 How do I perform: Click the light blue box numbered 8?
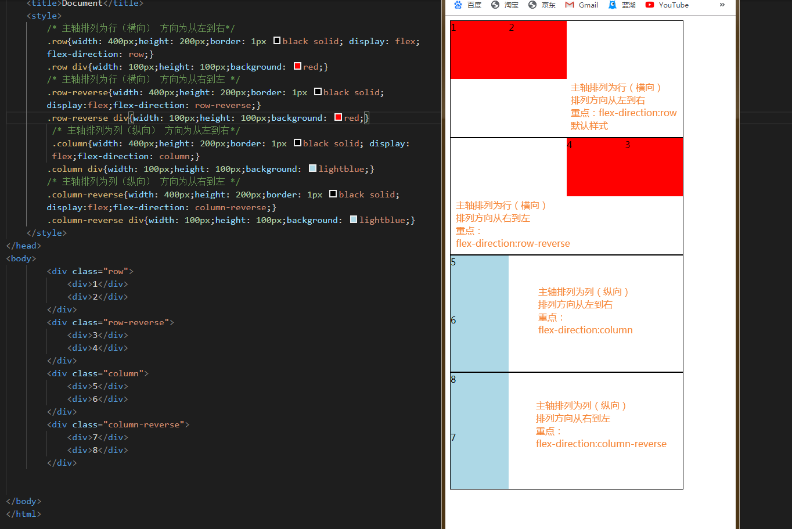coord(480,402)
